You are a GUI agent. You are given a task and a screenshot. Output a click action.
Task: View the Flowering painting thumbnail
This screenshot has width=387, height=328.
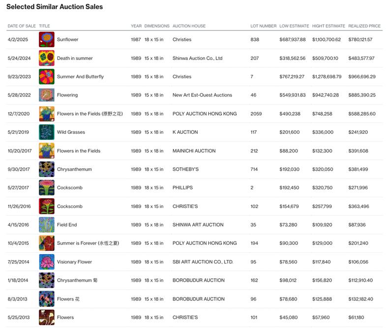point(47,95)
